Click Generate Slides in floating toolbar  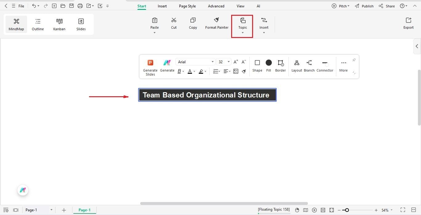point(150,68)
